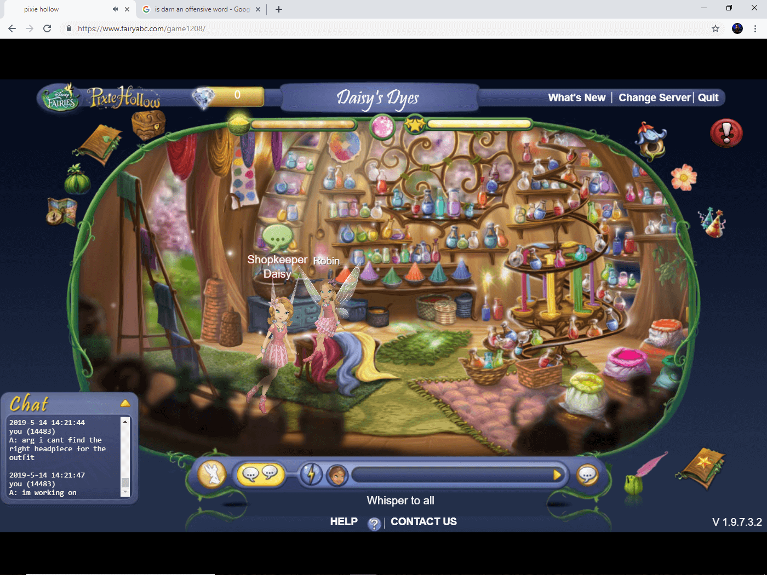Click the Change Server link
The width and height of the screenshot is (767, 575).
654,97
